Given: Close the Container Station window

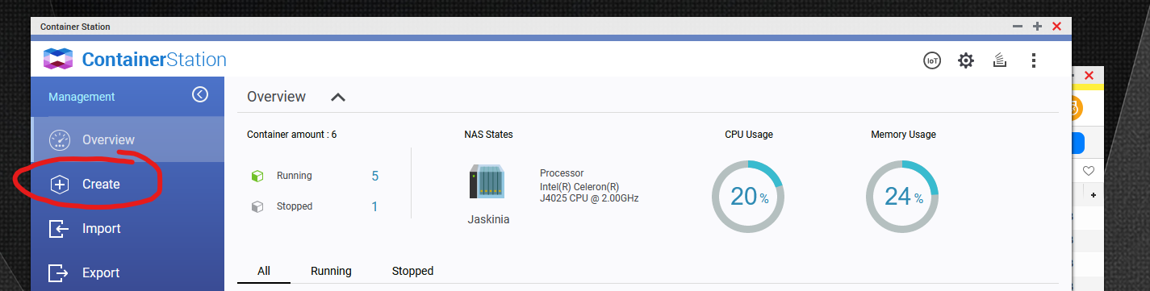Looking at the screenshot, I should [x=1057, y=27].
